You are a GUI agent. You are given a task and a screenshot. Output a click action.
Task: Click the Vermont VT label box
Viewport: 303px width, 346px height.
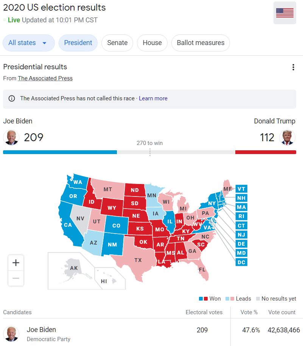pos(241,189)
